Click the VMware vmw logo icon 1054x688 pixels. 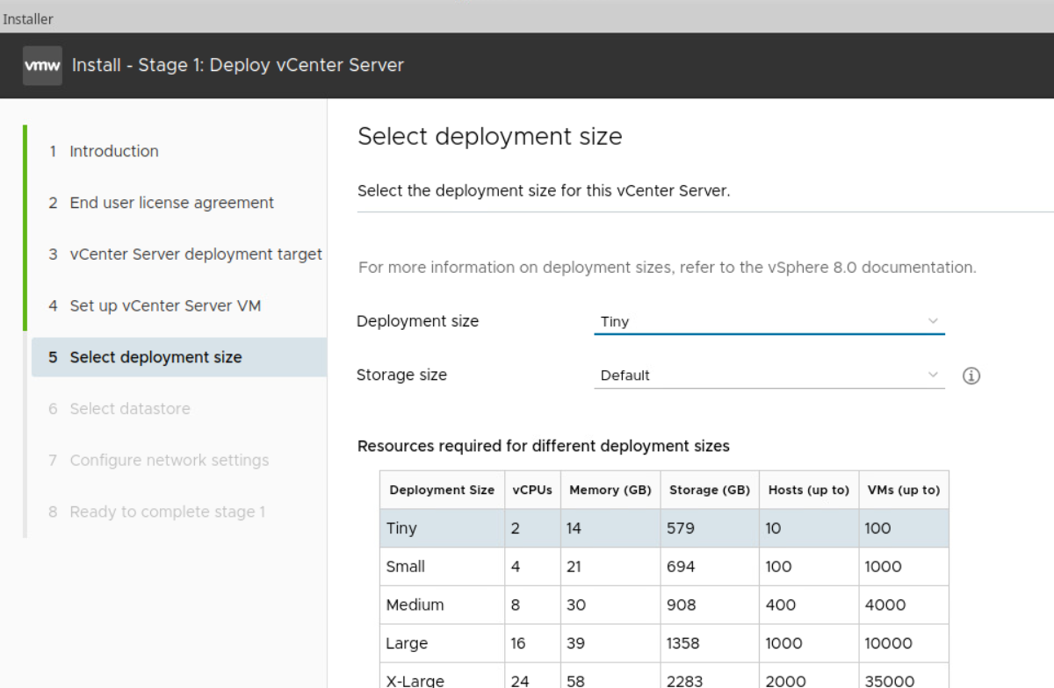42,66
